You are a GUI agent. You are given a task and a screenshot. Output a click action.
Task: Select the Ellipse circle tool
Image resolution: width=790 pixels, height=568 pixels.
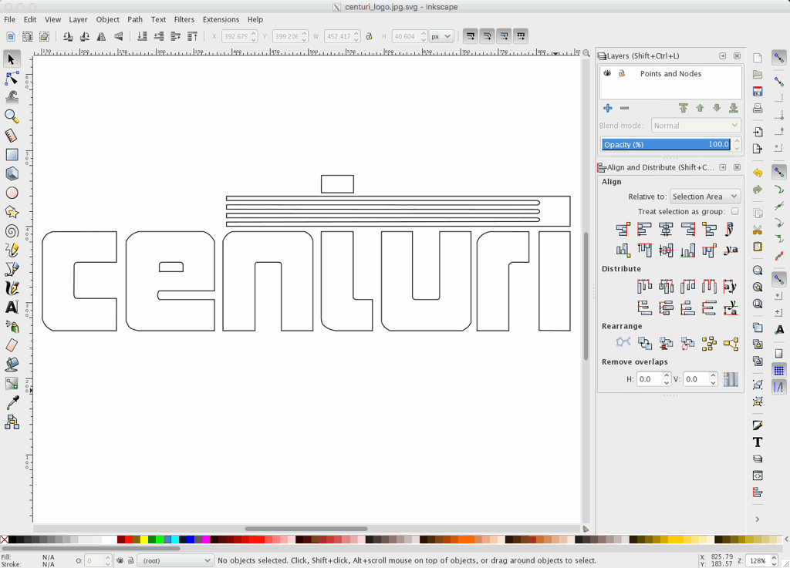tap(12, 193)
